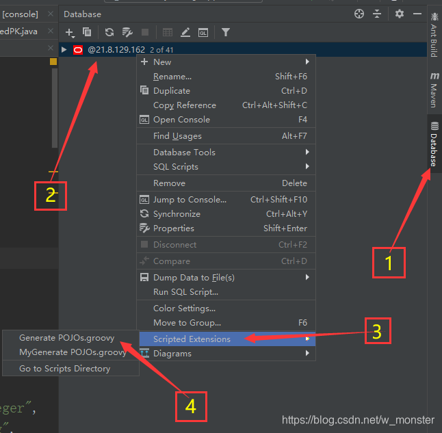Screen dimensions: 442x433
Task: Choose Find Usages in context menu
Action: 226,136
